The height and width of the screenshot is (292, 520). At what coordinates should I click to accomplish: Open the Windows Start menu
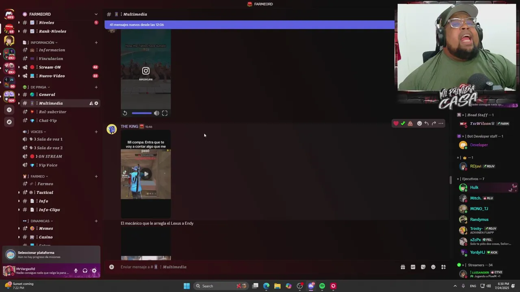pyautogui.click(x=186, y=286)
